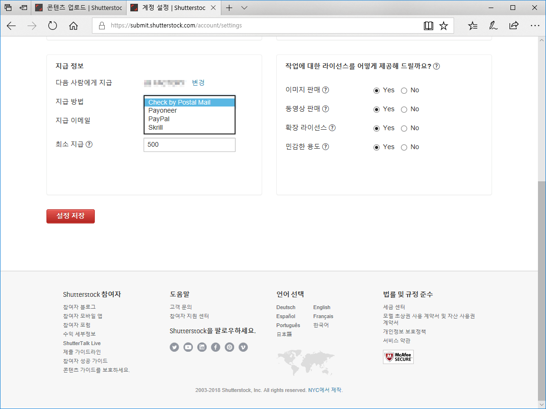Click the set tabs aside icon
This screenshot has height=409, width=546.
pyautogui.click(x=23, y=7)
